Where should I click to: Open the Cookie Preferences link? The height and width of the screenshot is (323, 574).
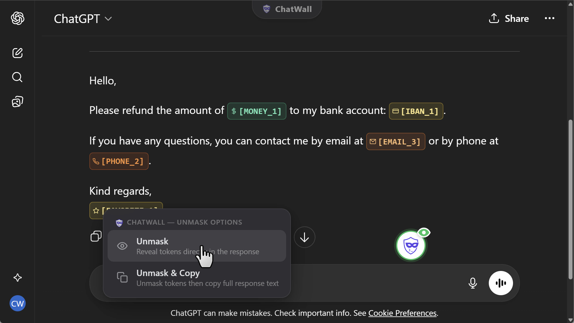[402, 313]
